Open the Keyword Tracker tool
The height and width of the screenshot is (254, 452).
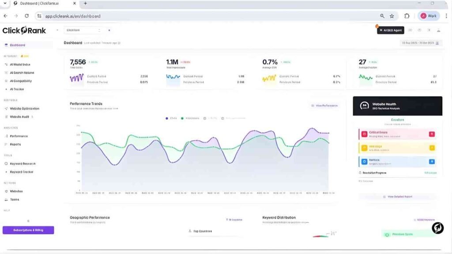[x=22, y=172]
